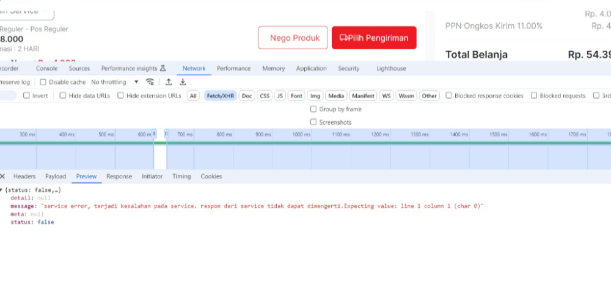
Task: Filter requests by WS type
Action: coord(386,96)
